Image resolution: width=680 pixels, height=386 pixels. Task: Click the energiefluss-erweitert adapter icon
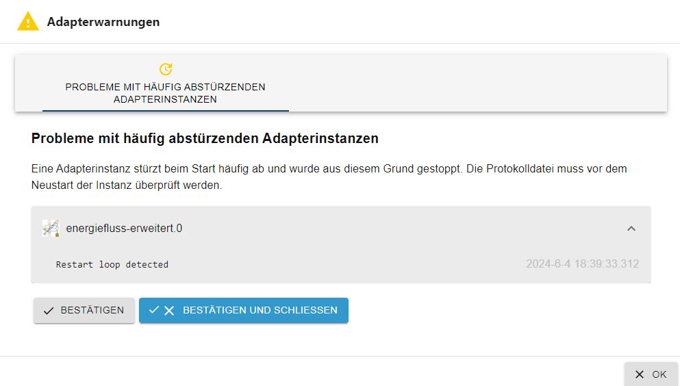(51, 228)
